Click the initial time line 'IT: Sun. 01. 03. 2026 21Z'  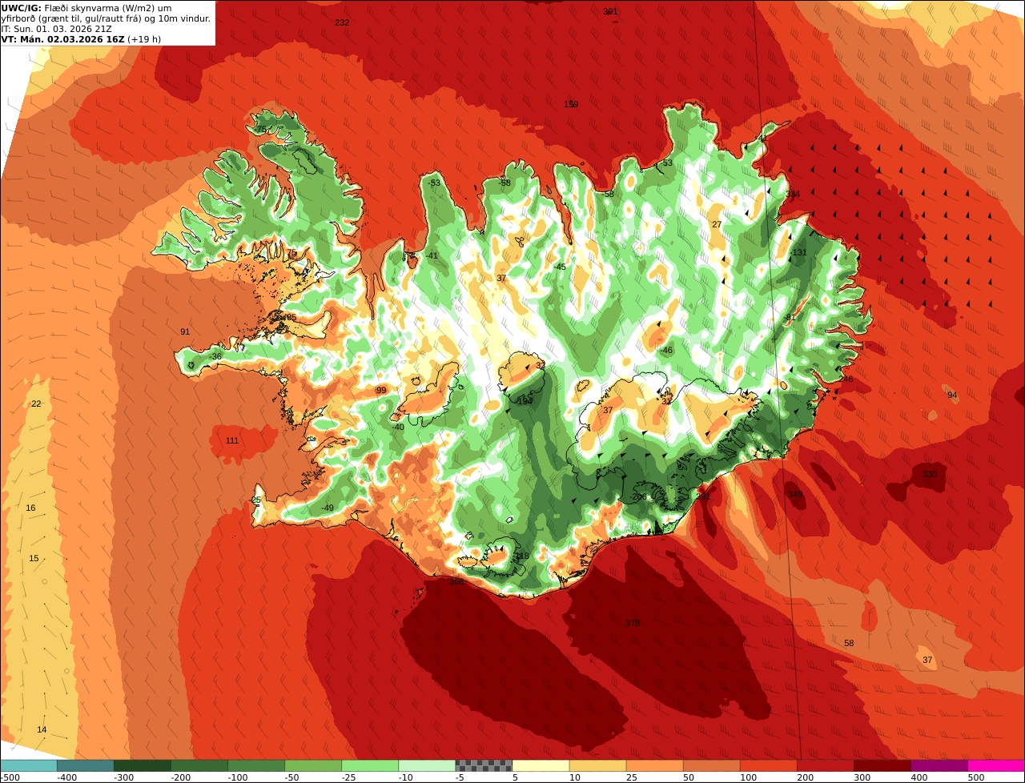(57, 28)
